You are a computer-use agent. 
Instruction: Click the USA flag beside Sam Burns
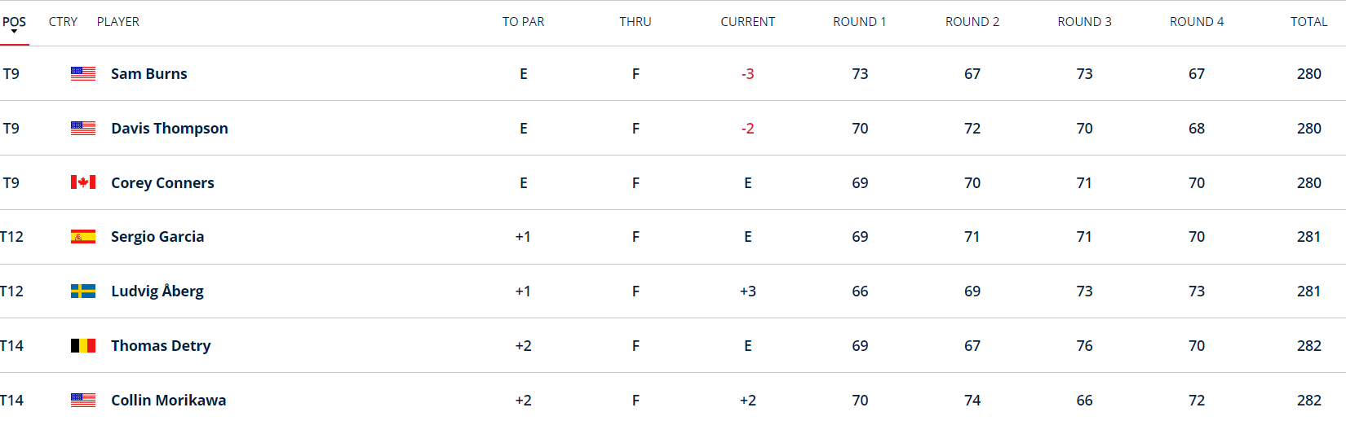pyautogui.click(x=83, y=73)
